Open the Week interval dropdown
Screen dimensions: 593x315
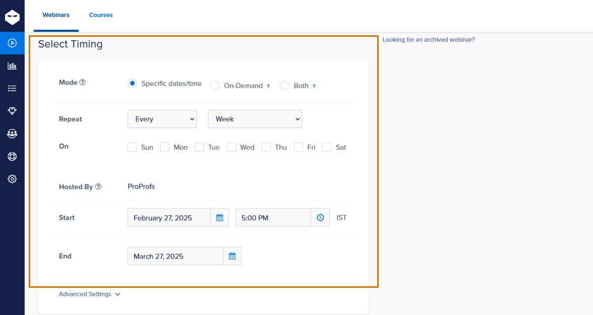point(255,119)
